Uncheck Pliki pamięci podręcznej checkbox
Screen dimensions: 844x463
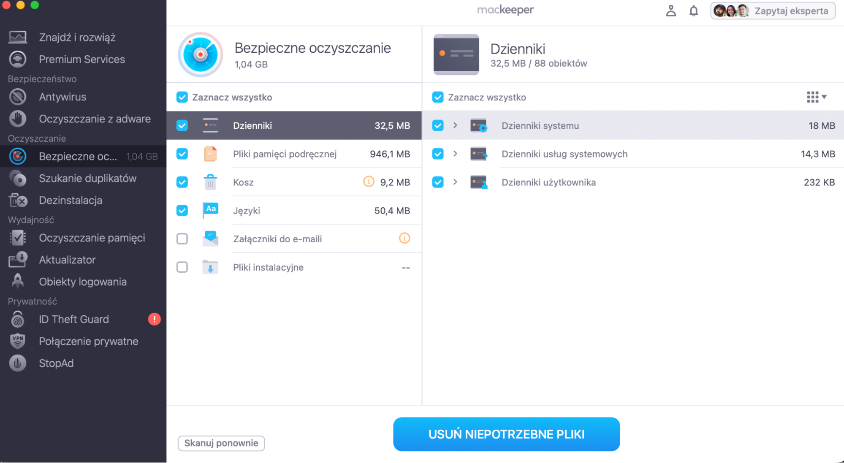[182, 154]
